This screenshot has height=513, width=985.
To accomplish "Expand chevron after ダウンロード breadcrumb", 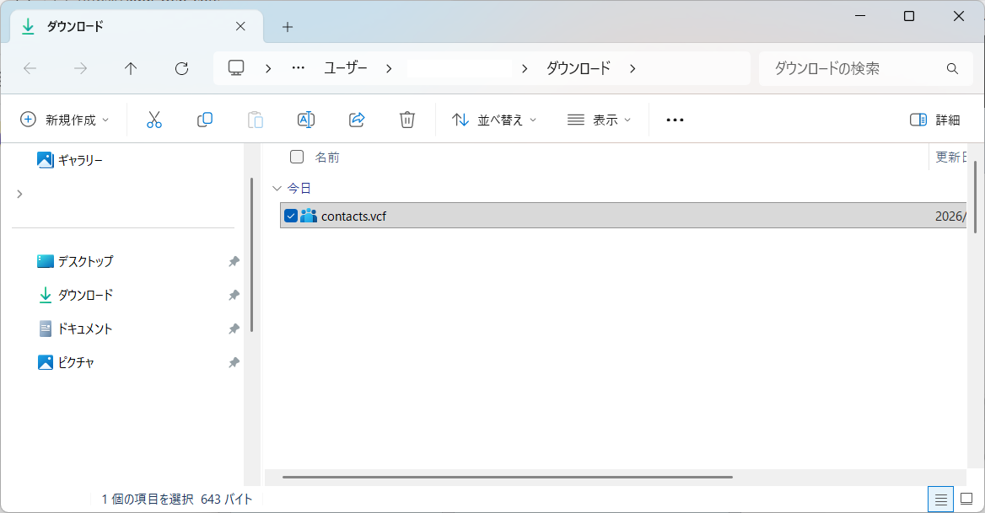I will click(x=632, y=68).
